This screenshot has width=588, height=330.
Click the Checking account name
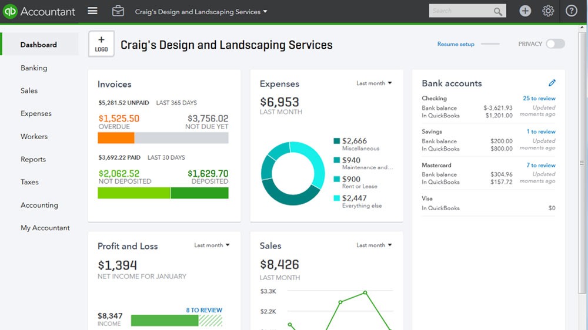click(435, 98)
